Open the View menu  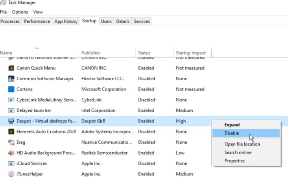pyautogui.click(x=38, y=12)
